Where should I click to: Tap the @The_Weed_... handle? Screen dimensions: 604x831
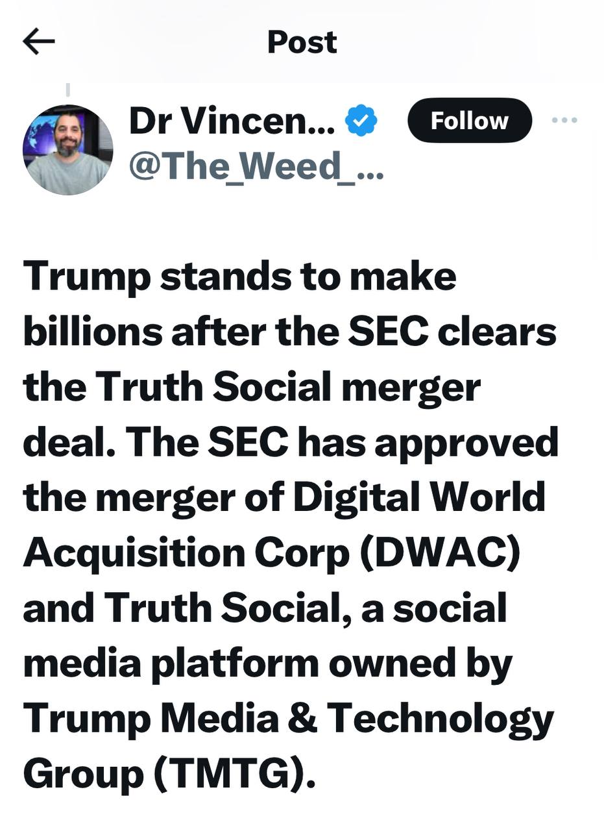(x=256, y=167)
